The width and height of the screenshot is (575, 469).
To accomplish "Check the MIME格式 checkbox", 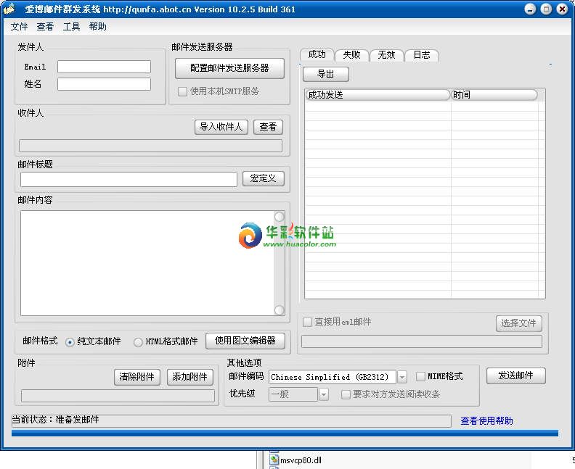I will click(x=420, y=376).
